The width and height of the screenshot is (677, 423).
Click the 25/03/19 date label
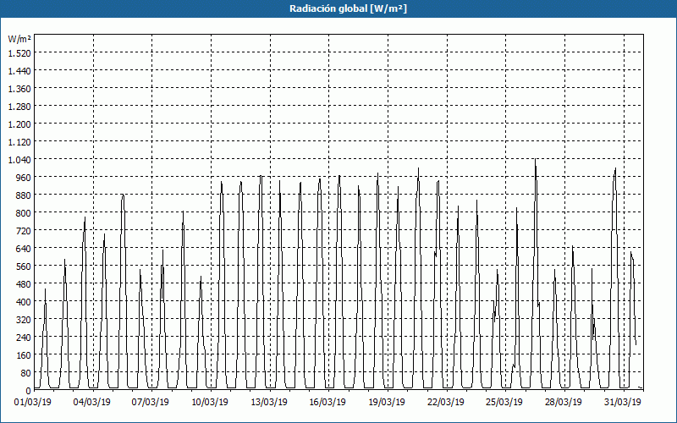pyautogui.click(x=504, y=403)
